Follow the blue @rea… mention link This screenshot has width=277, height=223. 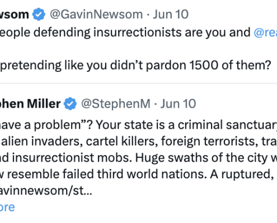click(x=265, y=32)
